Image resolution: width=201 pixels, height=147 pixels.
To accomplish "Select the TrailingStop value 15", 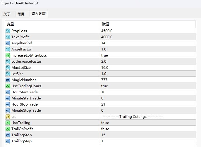I will [x=103, y=135].
